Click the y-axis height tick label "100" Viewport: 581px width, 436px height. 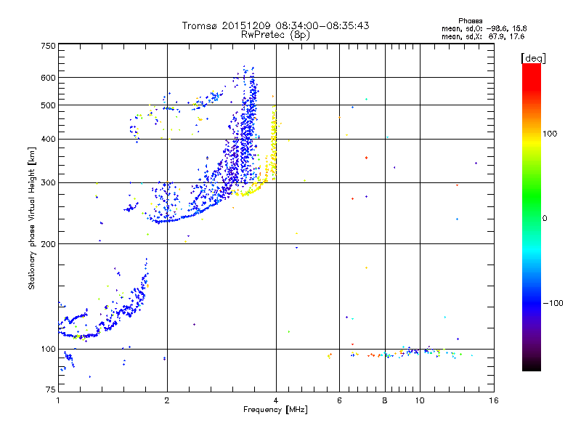(48, 349)
